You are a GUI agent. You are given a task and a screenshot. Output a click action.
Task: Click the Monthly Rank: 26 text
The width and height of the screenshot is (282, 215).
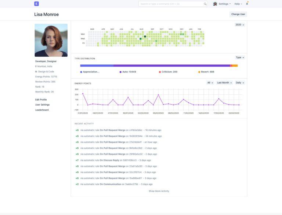coord(44,92)
